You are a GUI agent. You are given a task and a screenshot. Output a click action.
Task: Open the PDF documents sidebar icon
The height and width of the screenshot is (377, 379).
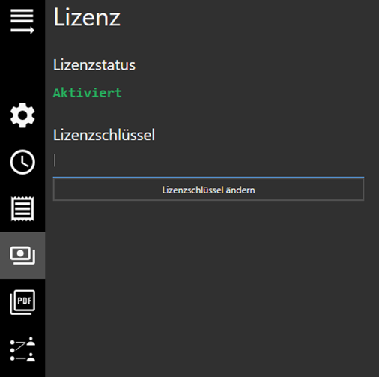pyautogui.click(x=22, y=302)
